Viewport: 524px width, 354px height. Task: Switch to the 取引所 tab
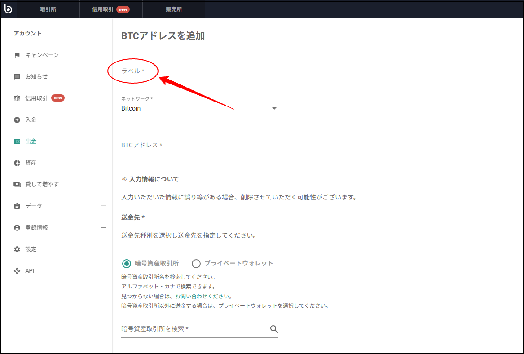click(48, 9)
